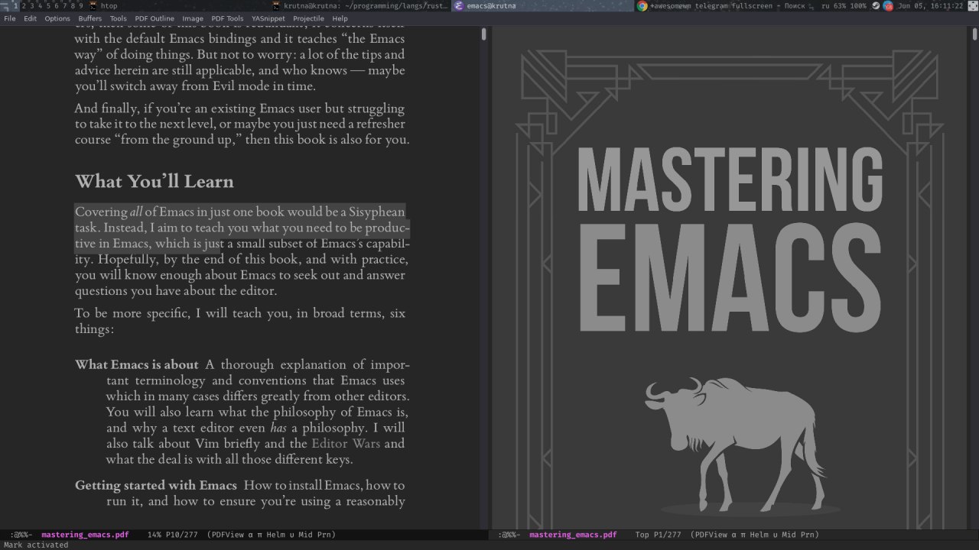Click the MASTERING title on the book cover

pos(730,180)
